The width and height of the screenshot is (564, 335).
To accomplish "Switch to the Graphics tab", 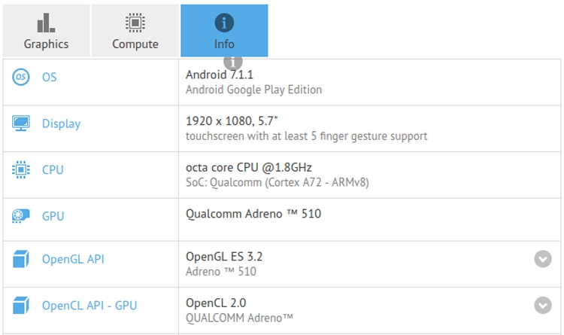I will point(46,31).
